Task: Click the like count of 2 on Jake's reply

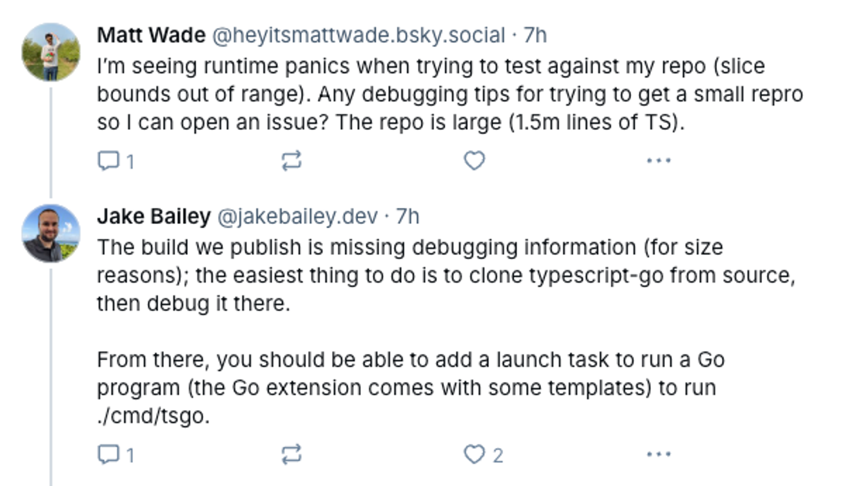Action: tap(498, 455)
